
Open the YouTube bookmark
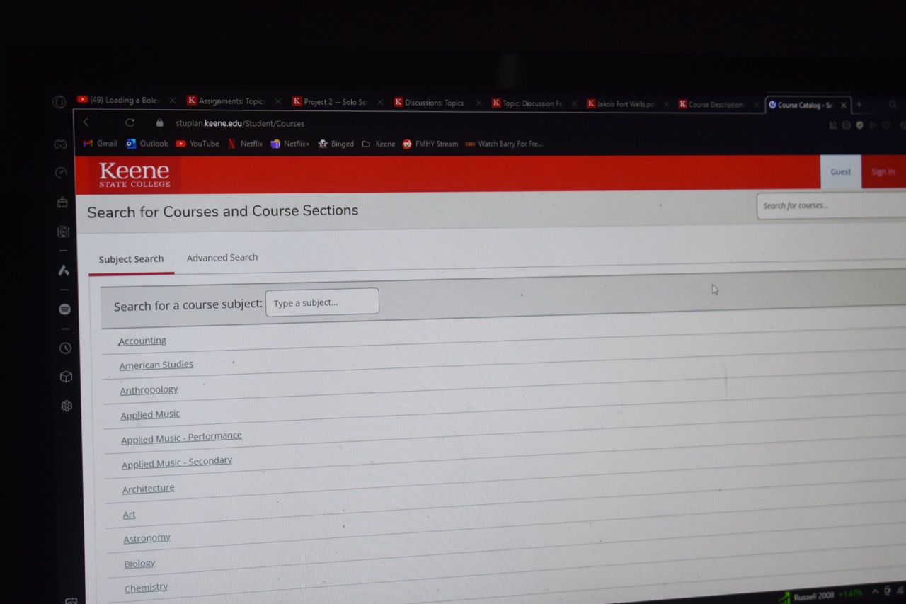[x=197, y=143]
